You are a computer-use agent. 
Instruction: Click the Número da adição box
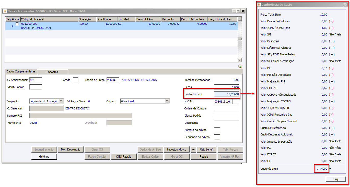click(x=217, y=130)
